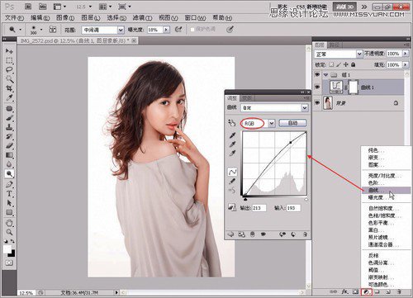Open the blend mode 正常 dropdown
Viewport: 413px width, 298px height.
pyautogui.click(x=338, y=54)
